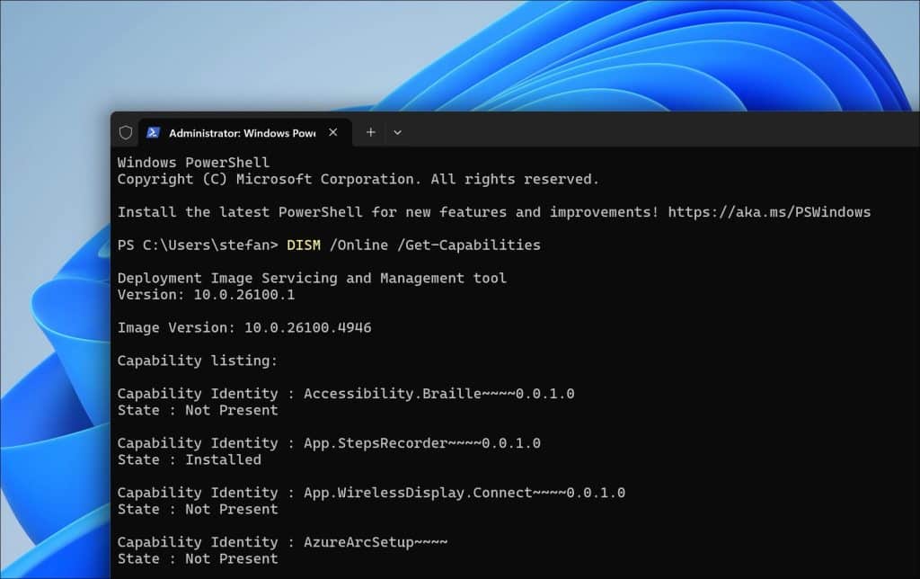920x579 pixels.
Task: Click the State line under App.WirelessDisplay.Connect
Action: click(198, 509)
